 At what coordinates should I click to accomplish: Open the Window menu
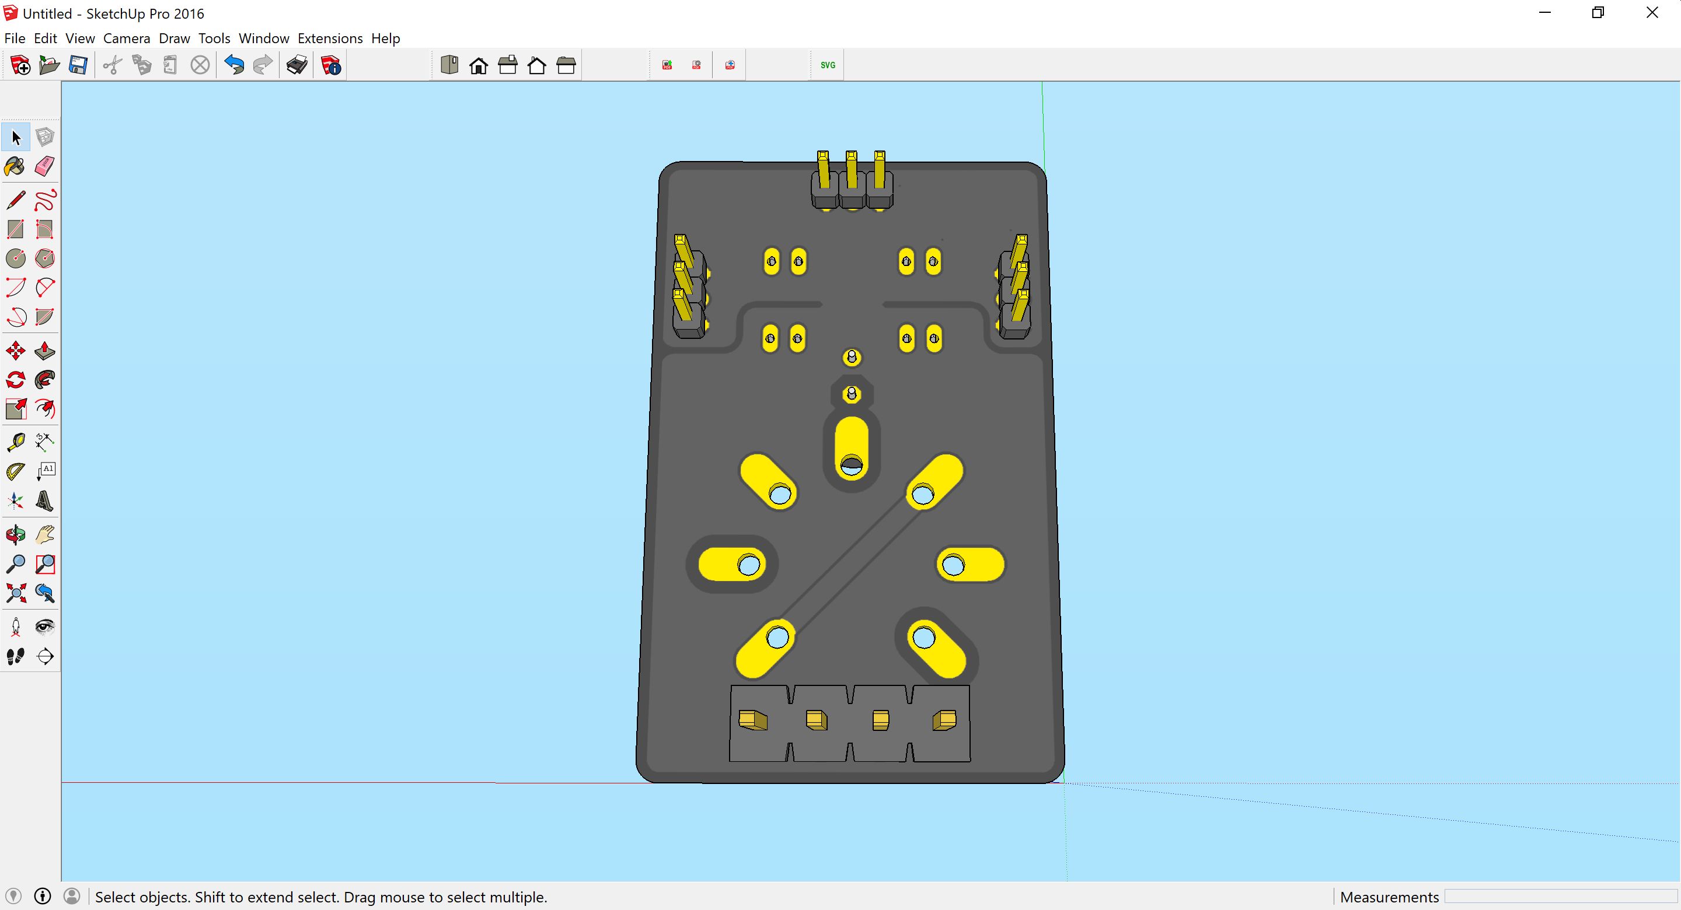point(264,38)
